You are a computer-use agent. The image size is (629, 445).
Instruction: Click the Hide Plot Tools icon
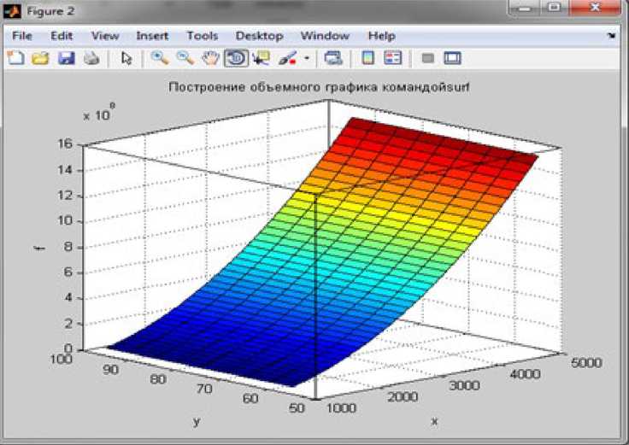[428, 59]
